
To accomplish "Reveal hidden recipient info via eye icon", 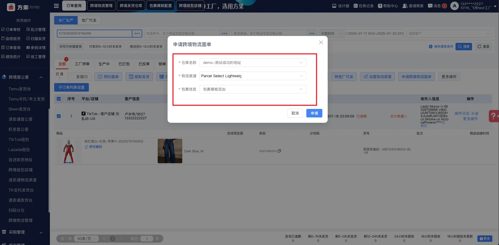I will coord(443,123).
